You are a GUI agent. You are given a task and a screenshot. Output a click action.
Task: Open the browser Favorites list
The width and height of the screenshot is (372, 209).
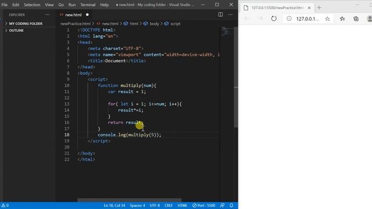tap(342, 19)
